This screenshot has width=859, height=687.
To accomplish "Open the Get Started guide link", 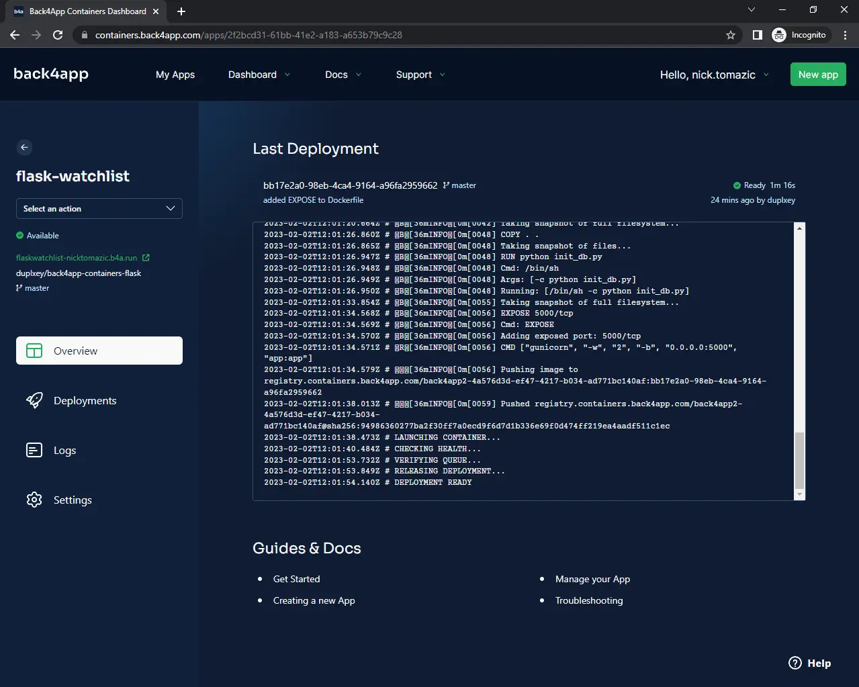I will (x=296, y=578).
